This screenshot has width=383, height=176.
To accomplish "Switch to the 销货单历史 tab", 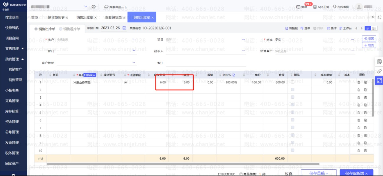I will pos(56,18).
